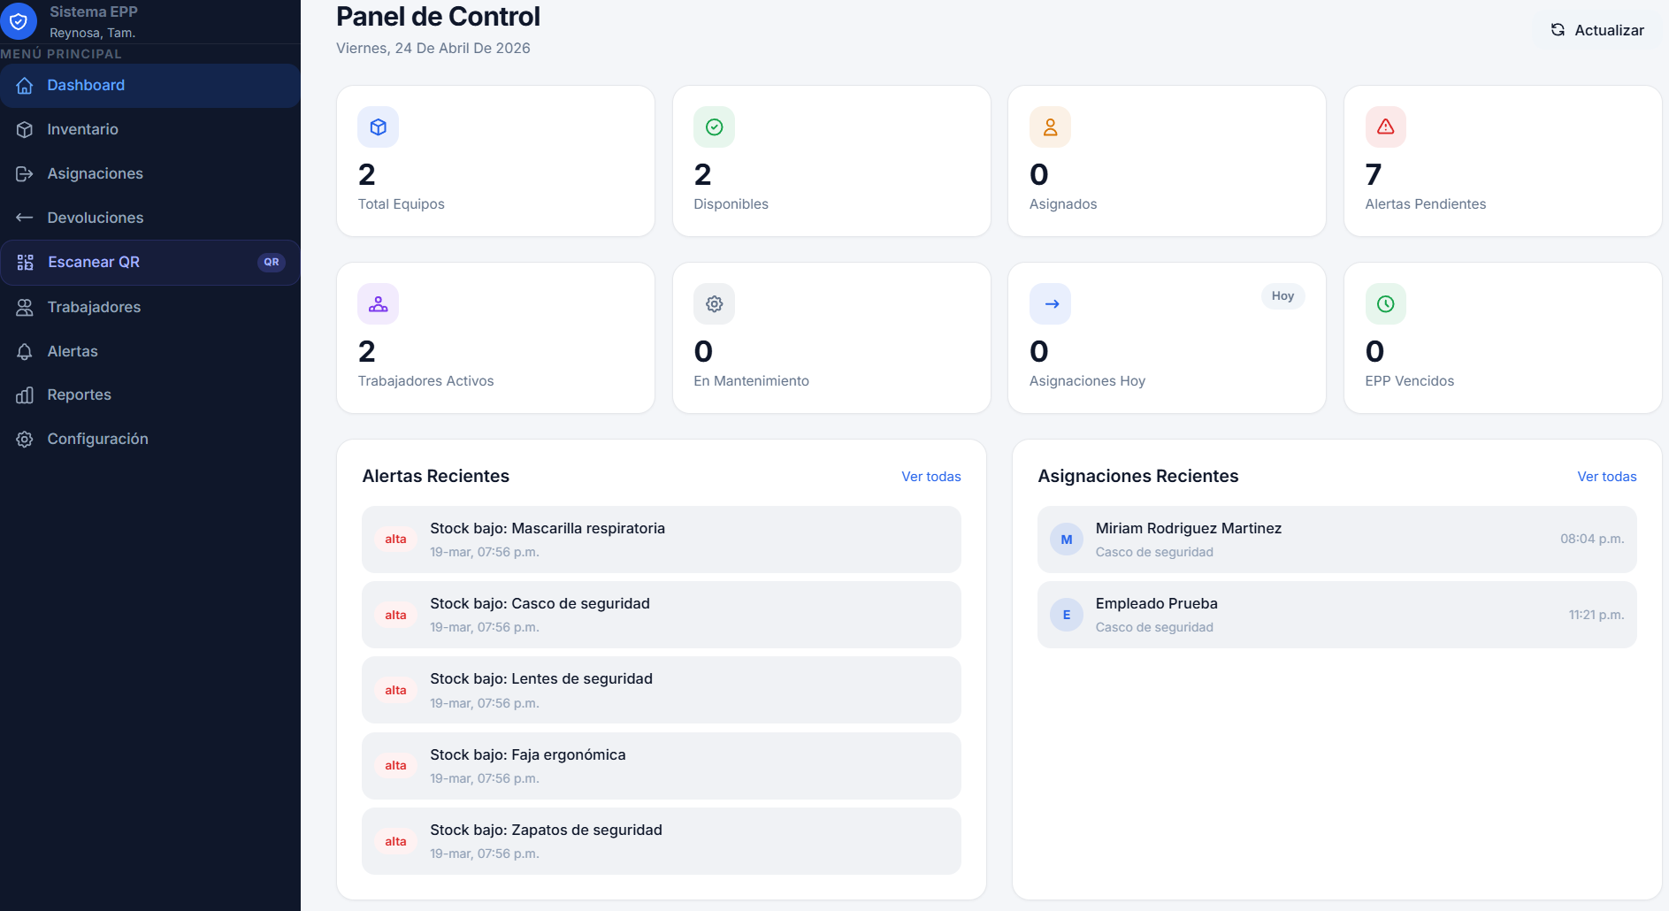Screen dimensions: 1669x911
Task: Click the orange person Asignados icon
Action: click(x=1050, y=127)
